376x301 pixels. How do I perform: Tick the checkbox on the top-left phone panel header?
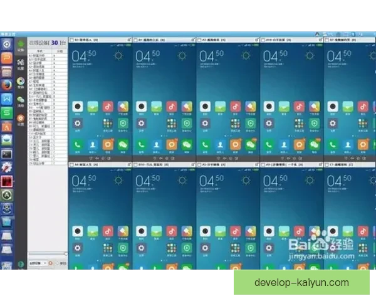tap(71, 40)
